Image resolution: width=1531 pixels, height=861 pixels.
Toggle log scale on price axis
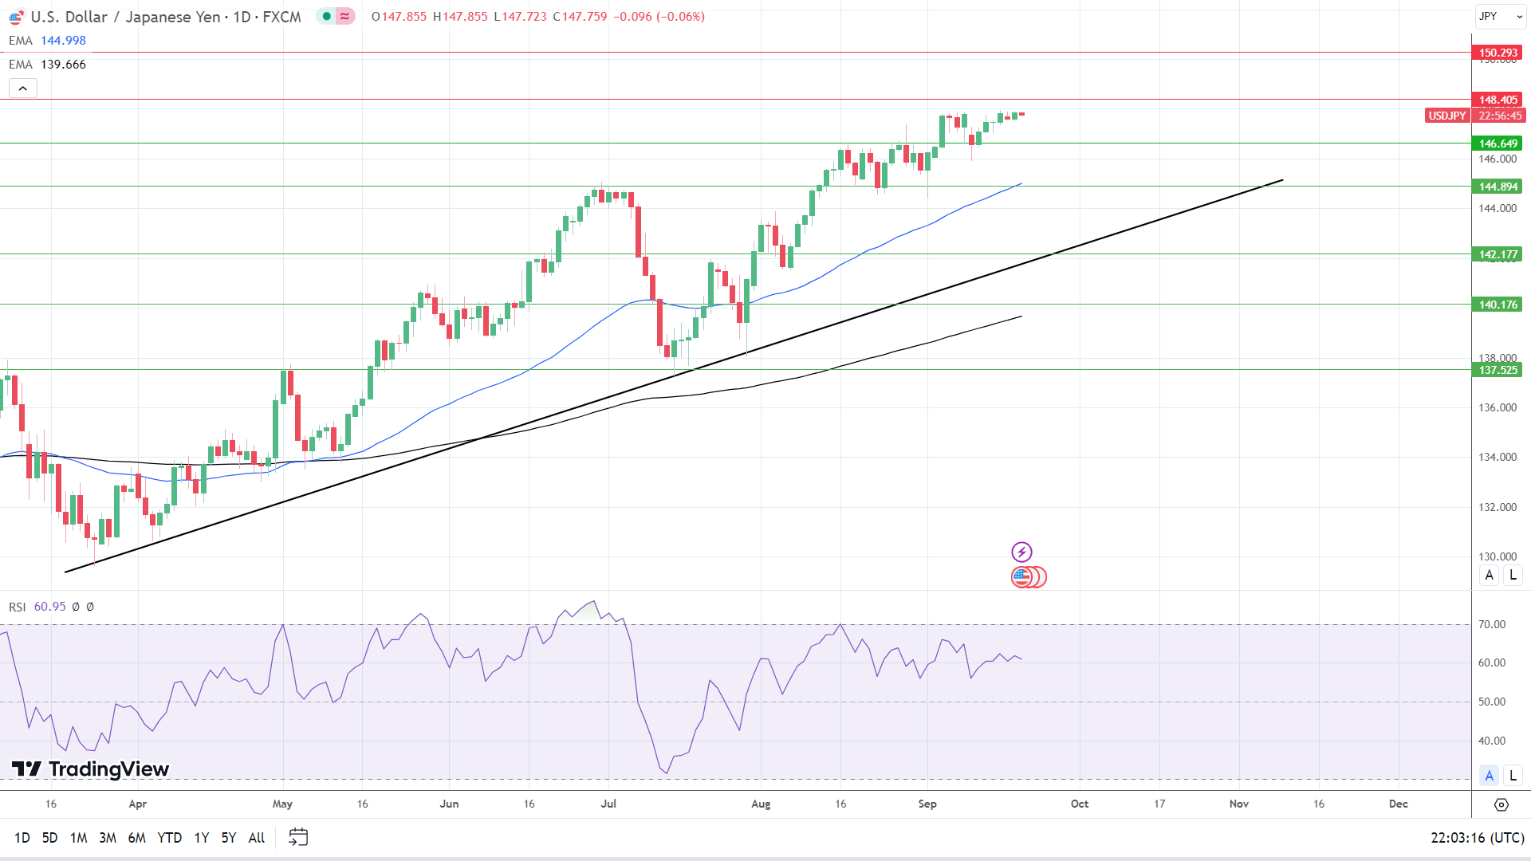pos(1513,575)
